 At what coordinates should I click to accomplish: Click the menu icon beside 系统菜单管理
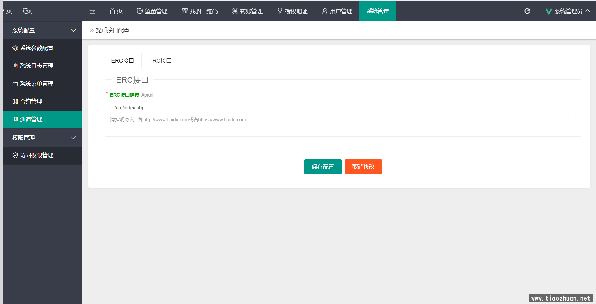coord(15,84)
